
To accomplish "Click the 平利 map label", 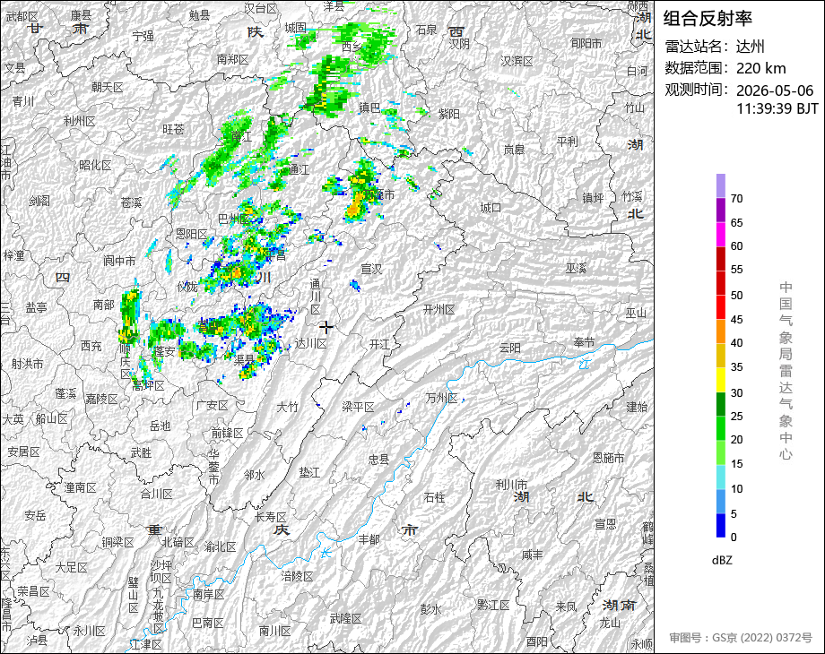I will (x=567, y=142).
